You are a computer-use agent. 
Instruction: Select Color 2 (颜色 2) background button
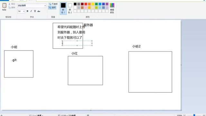(70, 8)
